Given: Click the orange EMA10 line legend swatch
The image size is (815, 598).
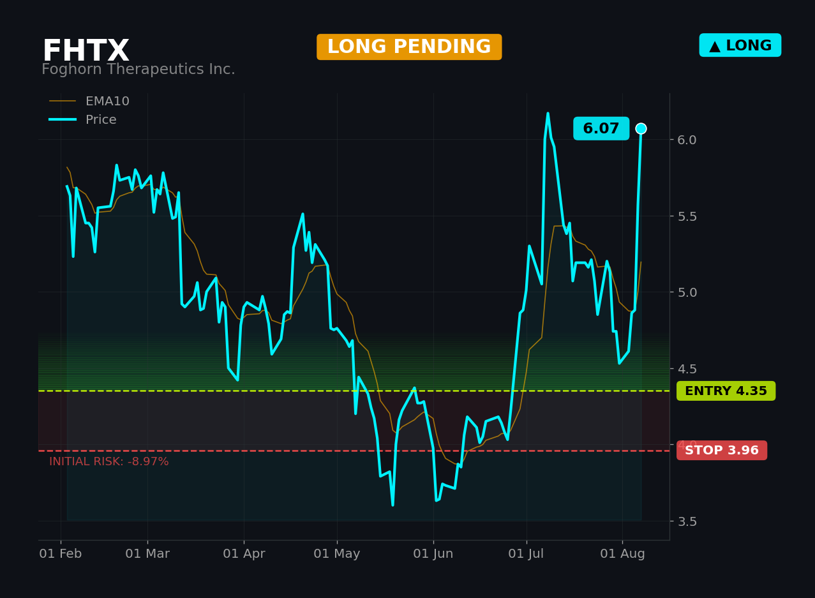Looking at the screenshot, I should 63,101.
